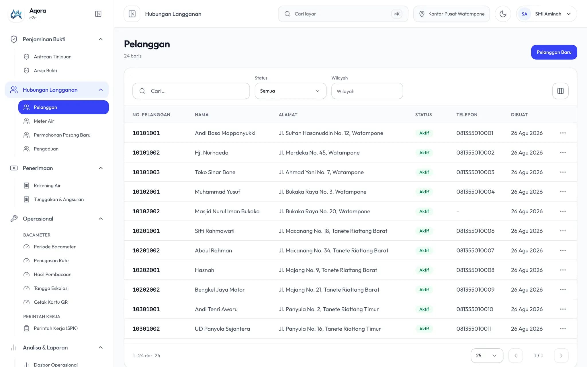Open the Status filter dropdown showing Semua
Image resolution: width=587 pixels, height=367 pixels.
point(290,91)
